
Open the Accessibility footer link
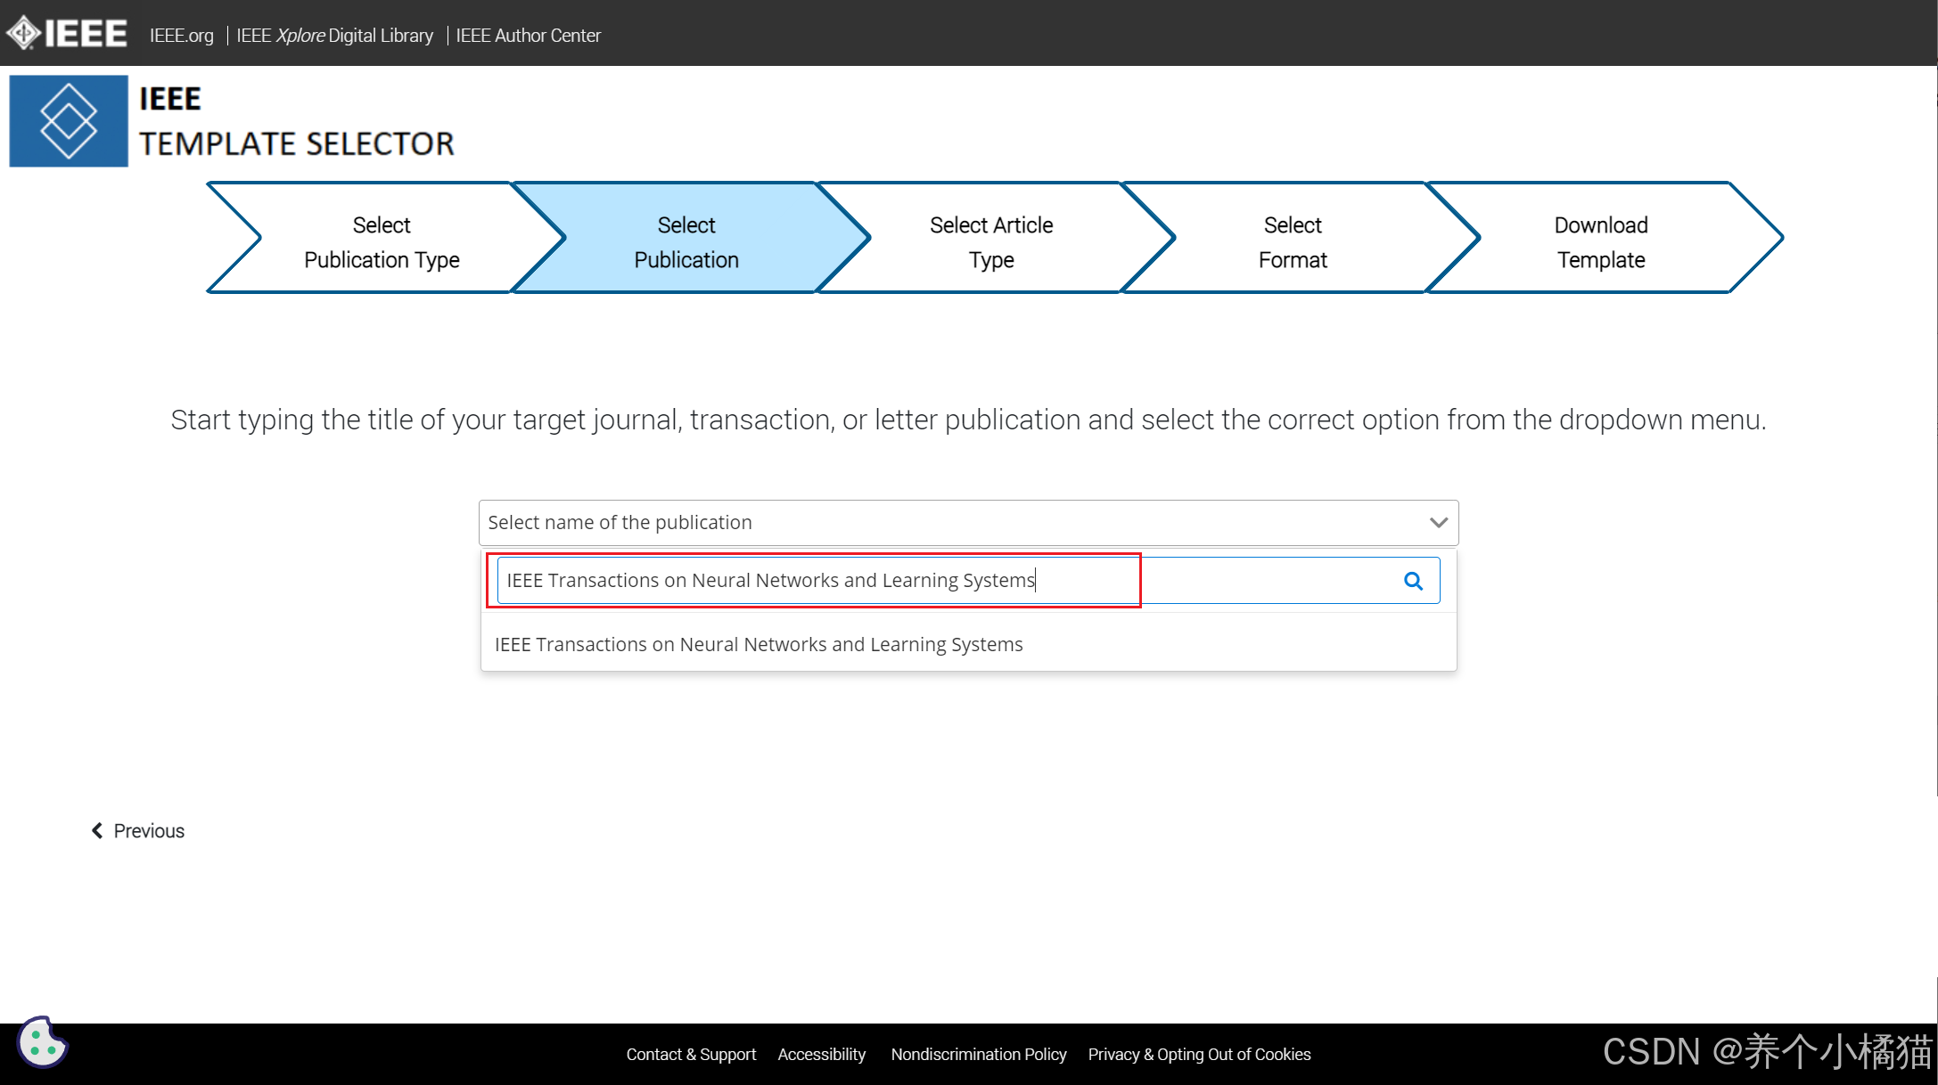(x=821, y=1055)
